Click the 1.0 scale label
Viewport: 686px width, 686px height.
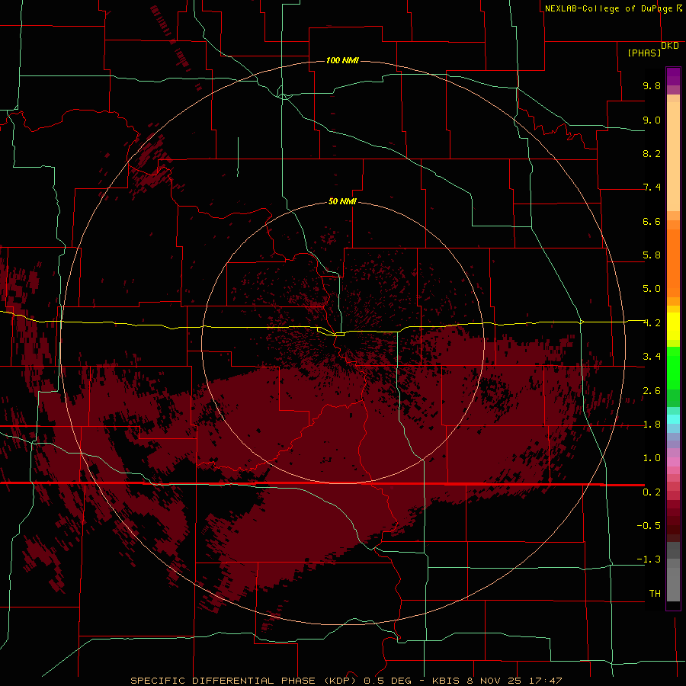coord(652,458)
